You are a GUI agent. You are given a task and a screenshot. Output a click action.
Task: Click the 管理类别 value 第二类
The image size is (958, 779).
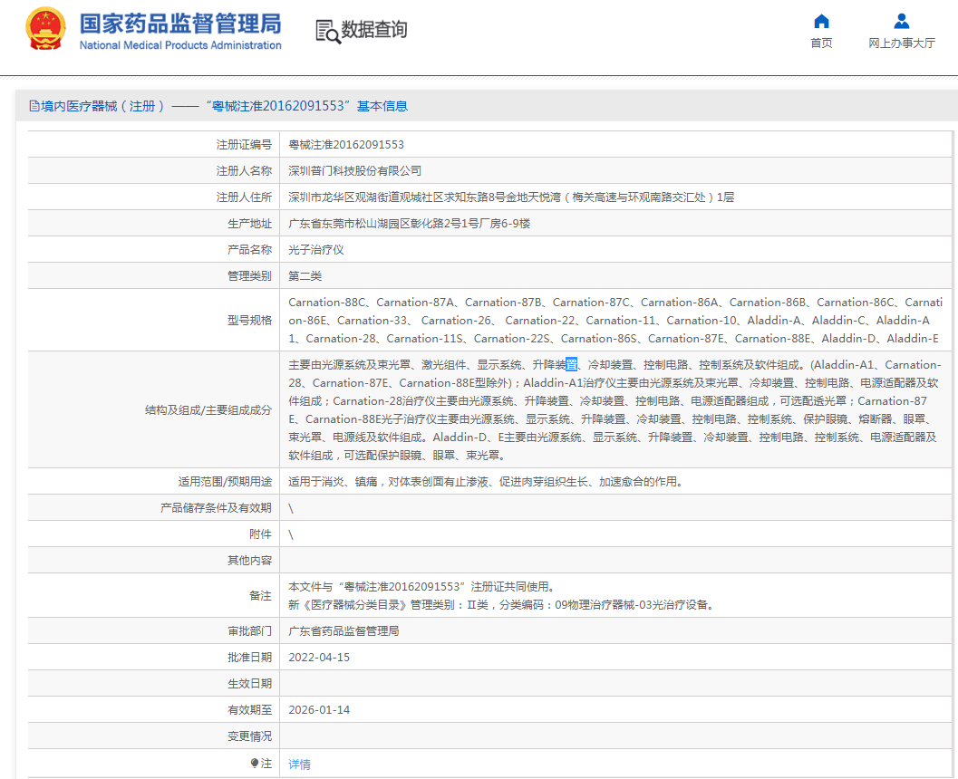click(305, 275)
